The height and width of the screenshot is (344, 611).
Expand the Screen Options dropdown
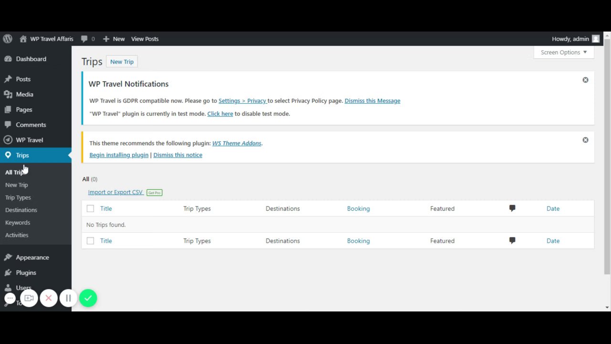pyautogui.click(x=564, y=53)
